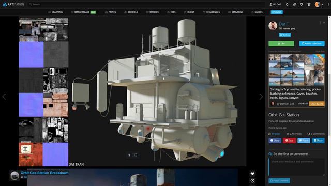Share the artwork on LinkedIn
331x186 pixels.
319,141
